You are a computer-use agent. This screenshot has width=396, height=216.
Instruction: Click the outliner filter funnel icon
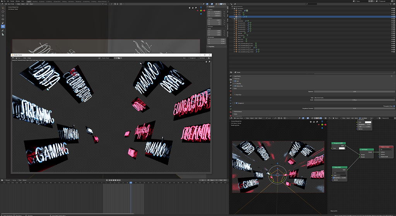coord(391,4)
